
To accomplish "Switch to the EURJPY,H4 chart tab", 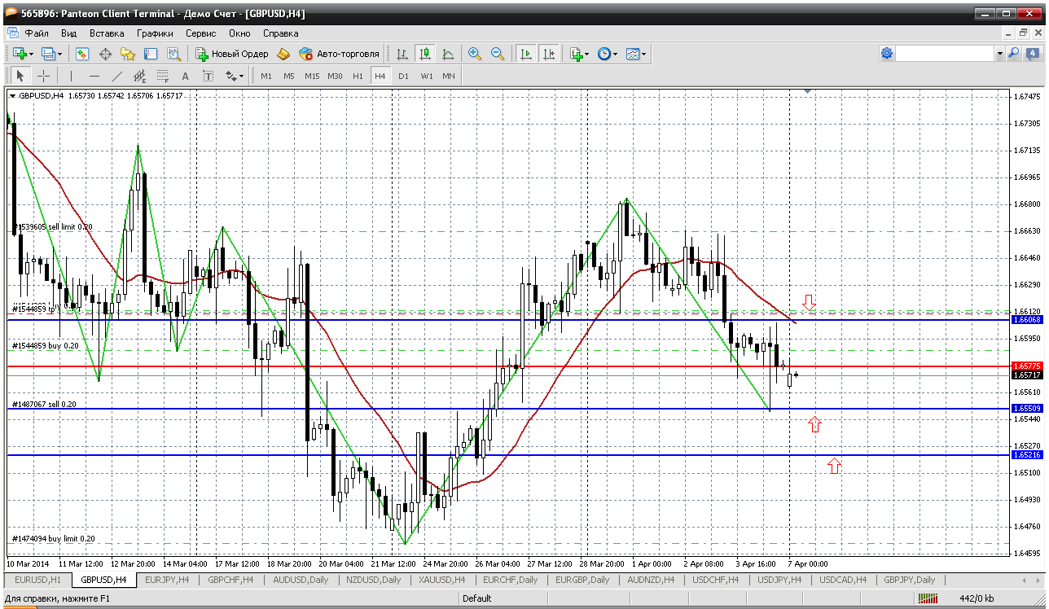I will (x=166, y=580).
